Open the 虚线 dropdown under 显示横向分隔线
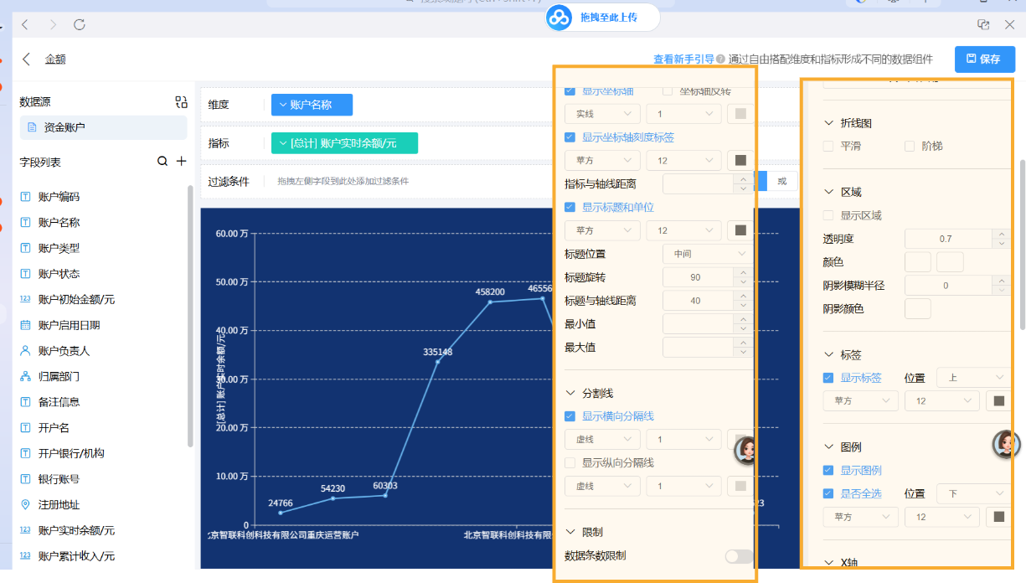 (603, 440)
